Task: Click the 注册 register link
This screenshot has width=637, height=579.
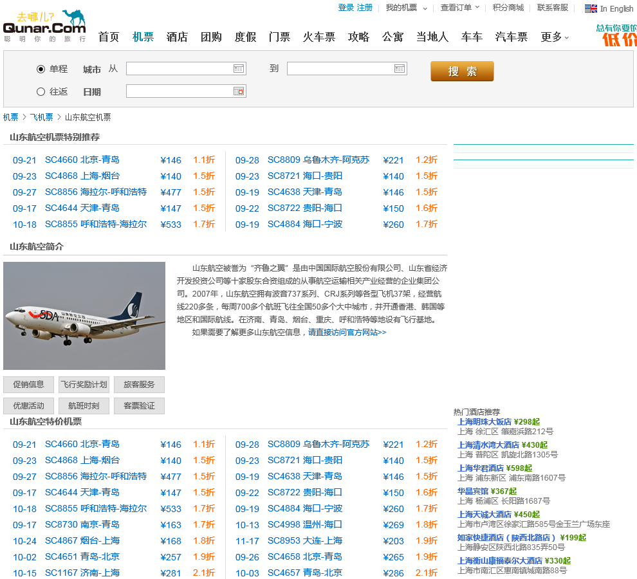Action: click(364, 8)
